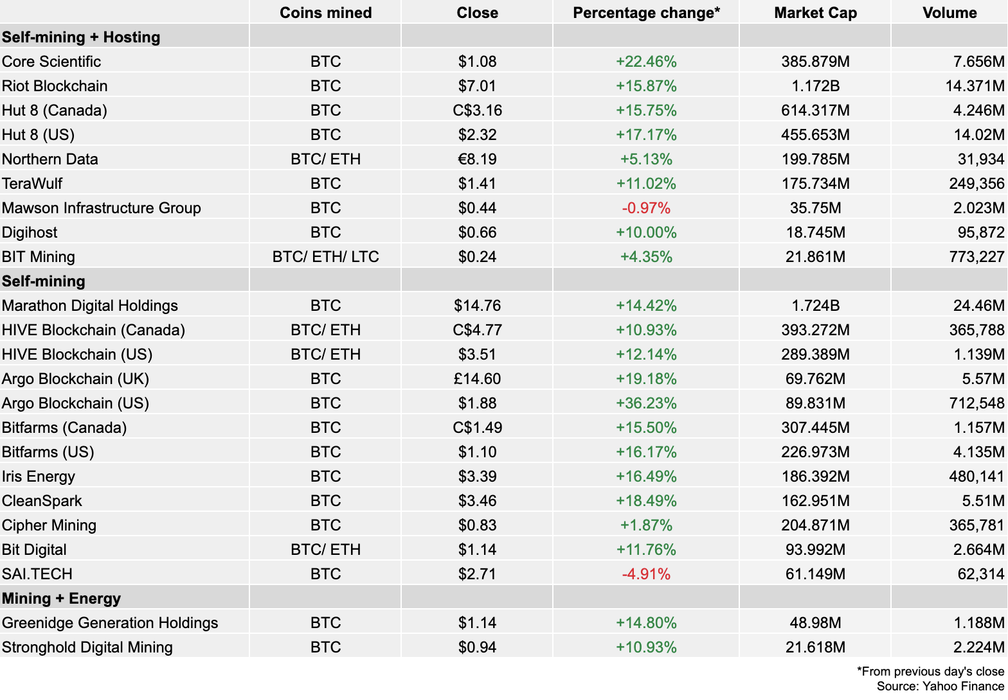
Task: Click the Stronghold Digital Mining name
Action: (87, 647)
